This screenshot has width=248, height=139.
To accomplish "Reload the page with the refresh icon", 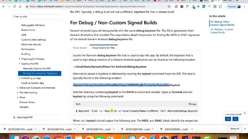I will pyautogui.click(x=15, y=7).
